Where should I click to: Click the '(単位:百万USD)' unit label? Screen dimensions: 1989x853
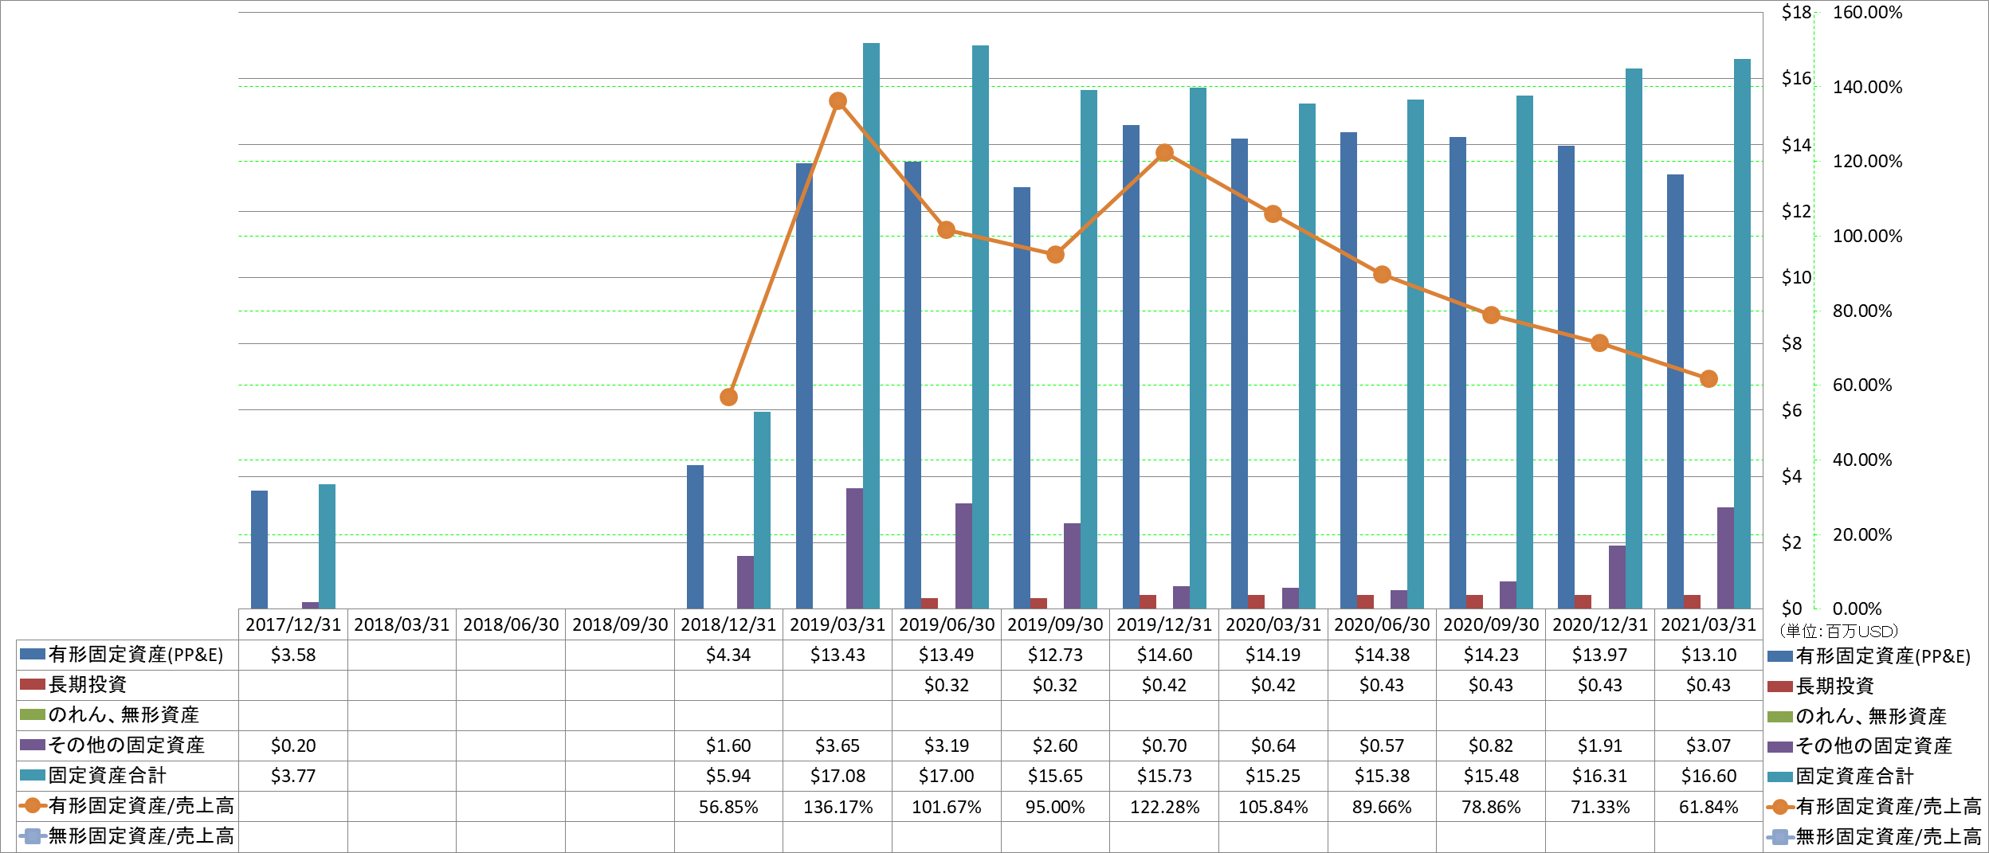tap(1839, 632)
